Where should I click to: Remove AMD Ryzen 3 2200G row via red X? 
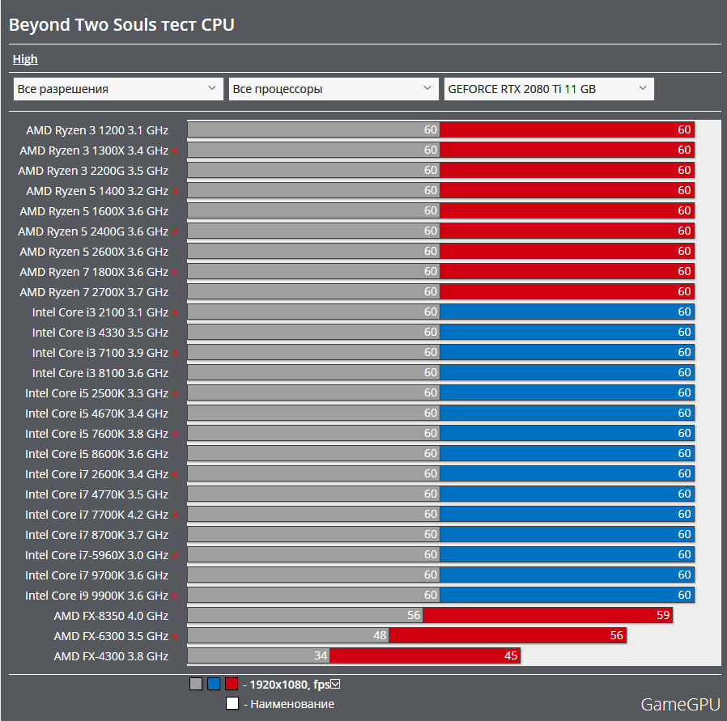(x=175, y=172)
